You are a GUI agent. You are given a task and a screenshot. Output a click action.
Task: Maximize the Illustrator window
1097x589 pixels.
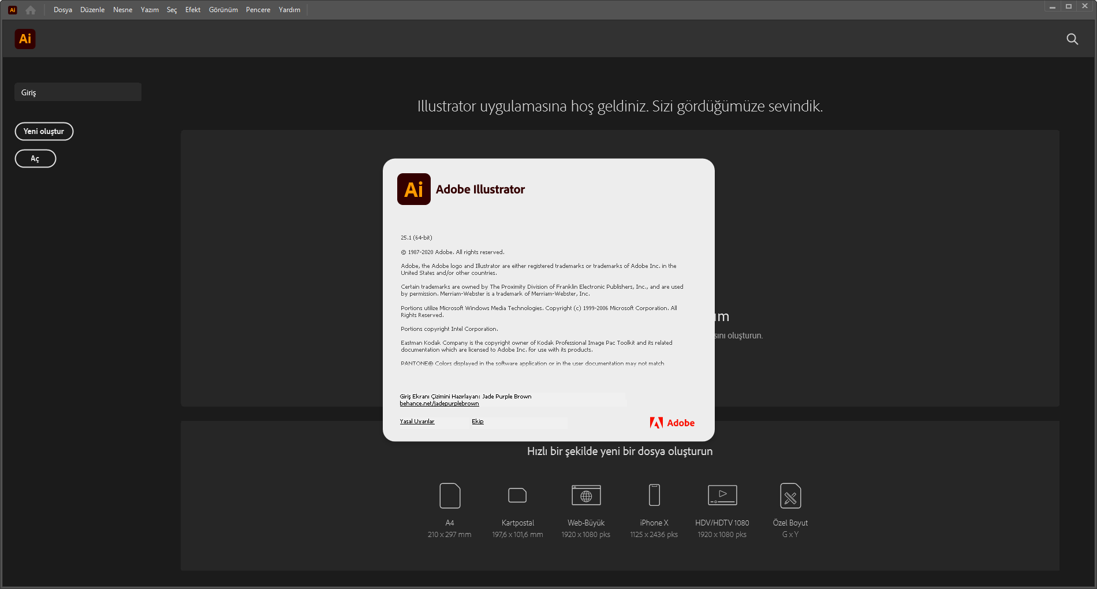click(x=1069, y=6)
